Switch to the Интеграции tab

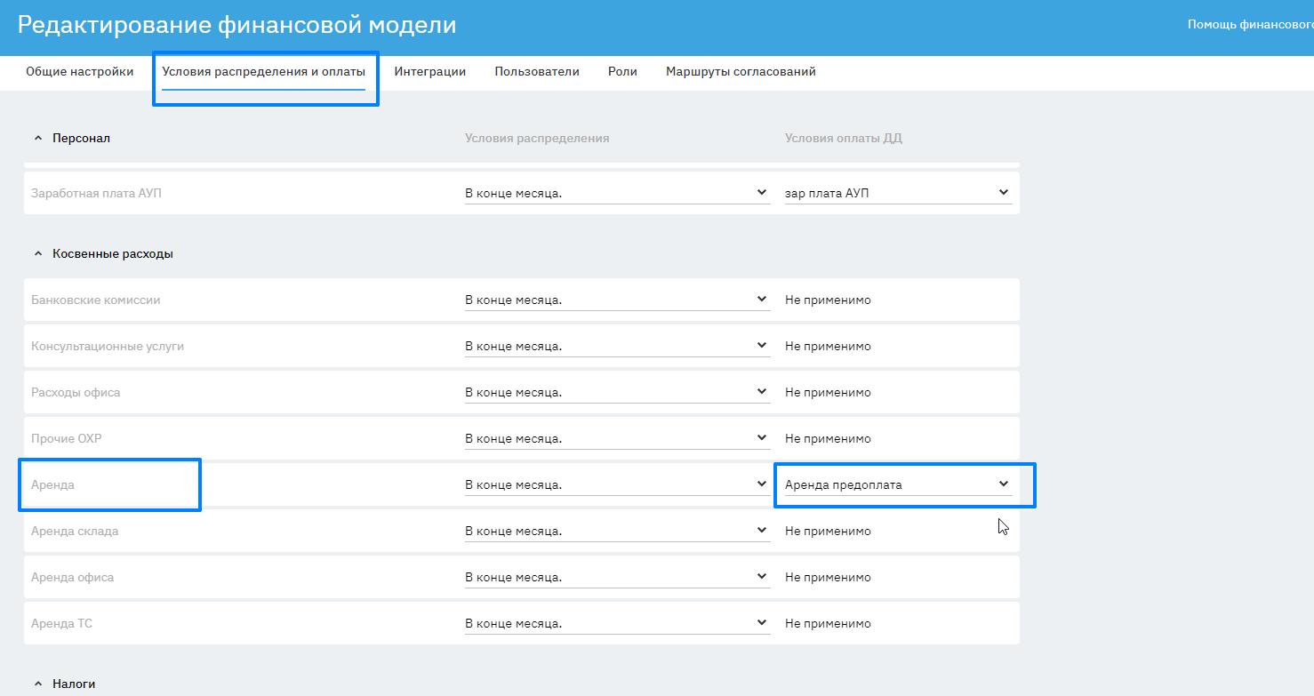(430, 72)
